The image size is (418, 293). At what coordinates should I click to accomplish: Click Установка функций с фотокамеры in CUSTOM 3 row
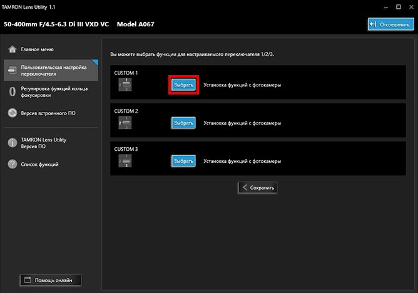pos(242,162)
